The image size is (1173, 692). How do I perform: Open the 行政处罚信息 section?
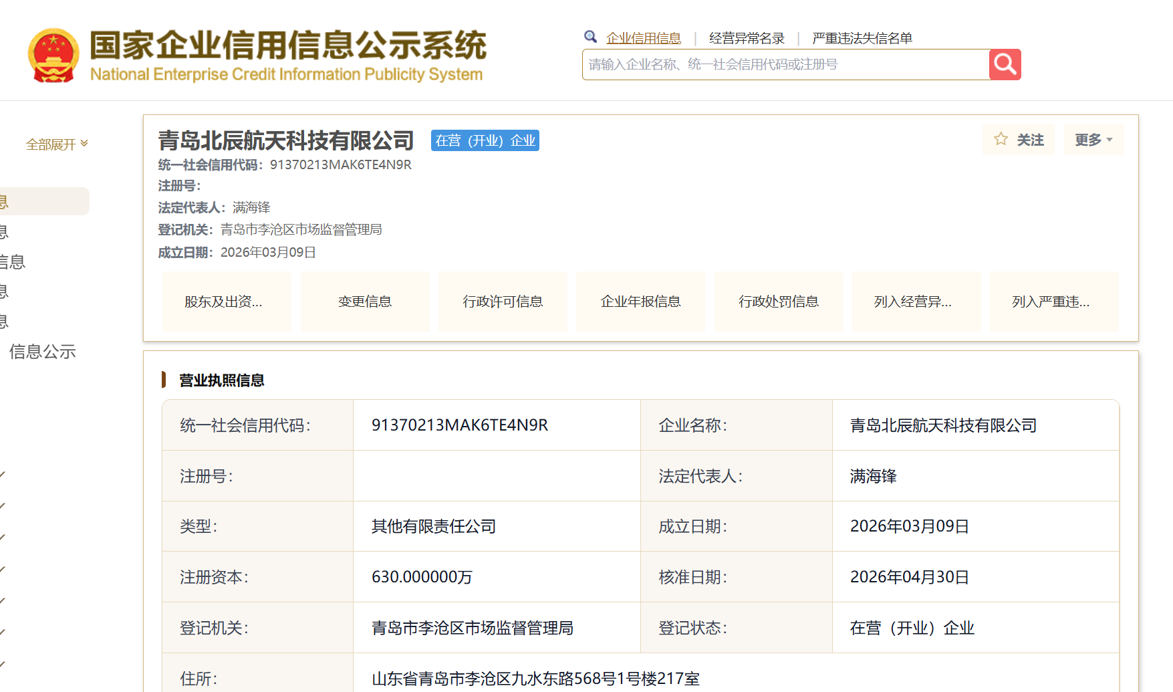(779, 302)
